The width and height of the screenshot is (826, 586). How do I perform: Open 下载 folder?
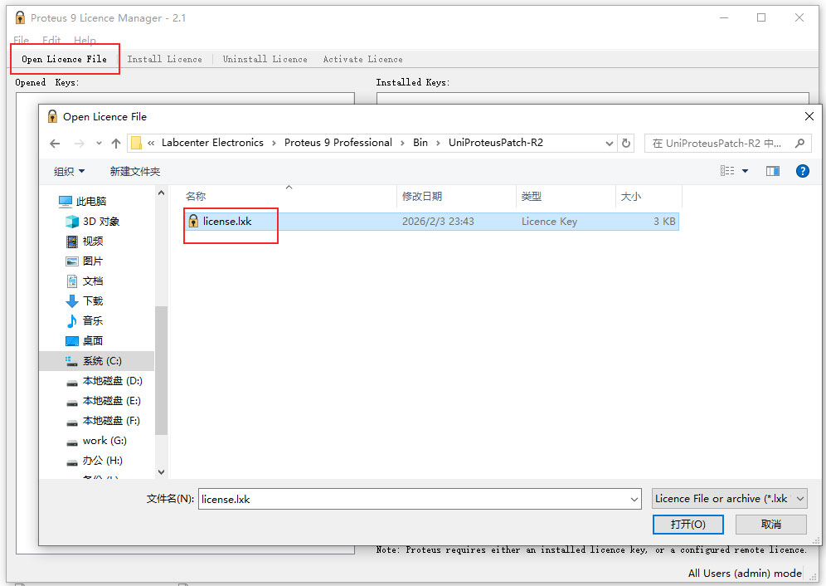click(x=85, y=300)
